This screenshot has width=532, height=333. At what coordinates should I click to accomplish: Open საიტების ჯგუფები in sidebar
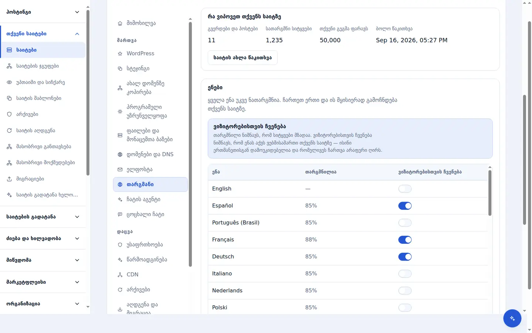pos(43,66)
